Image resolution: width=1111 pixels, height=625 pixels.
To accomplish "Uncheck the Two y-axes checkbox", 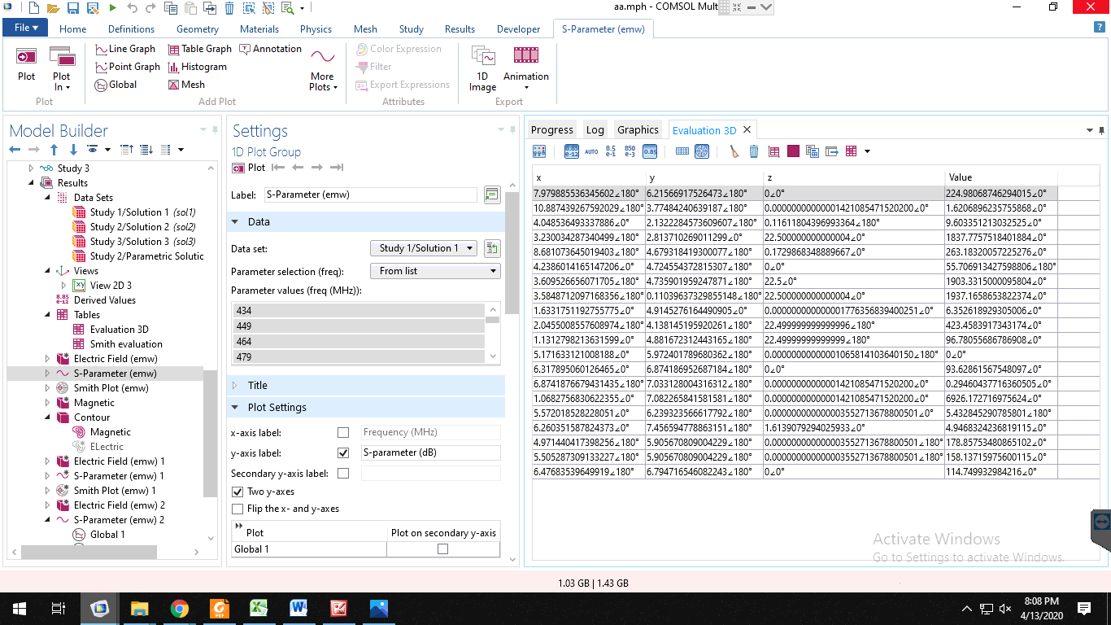I will (x=237, y=492).
